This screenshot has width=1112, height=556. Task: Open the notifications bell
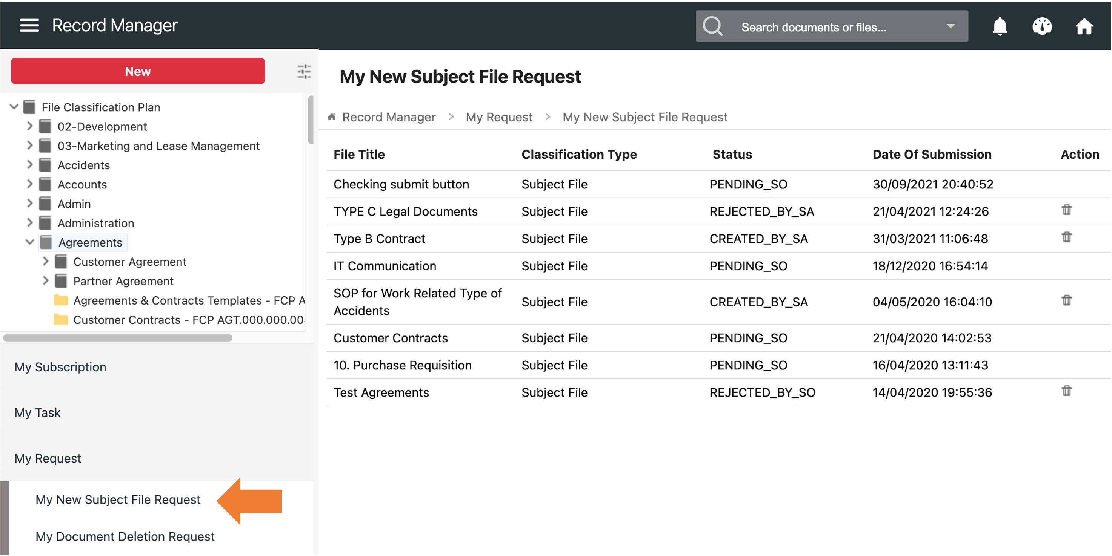pos(999,26)
